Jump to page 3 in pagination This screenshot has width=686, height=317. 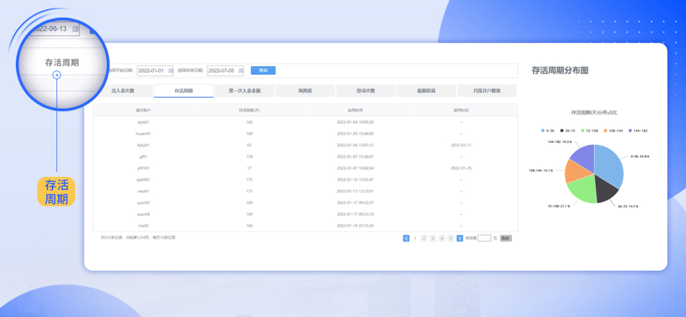[433, 238]
